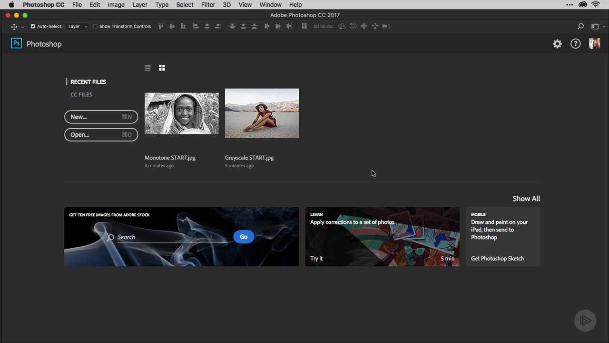Click Auto-Align Layers icon
This screenshot has width=609, height=343.
(x=304, y=26)
